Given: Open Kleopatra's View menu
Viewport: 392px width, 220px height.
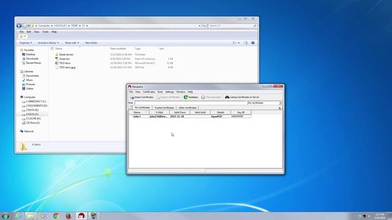Looking at the screenshot, I should 138,92.
